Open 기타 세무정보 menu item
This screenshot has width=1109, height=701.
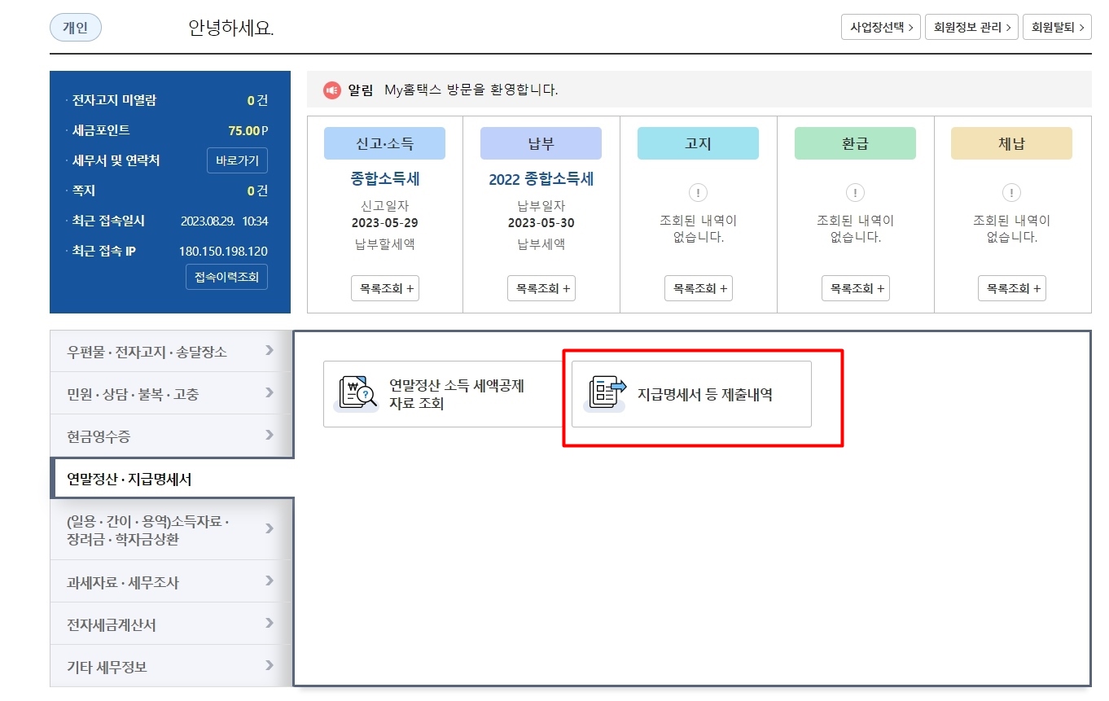tap(170, 667)
